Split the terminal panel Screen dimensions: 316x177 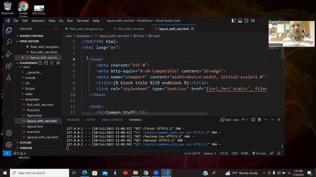[x=253, y=119]
